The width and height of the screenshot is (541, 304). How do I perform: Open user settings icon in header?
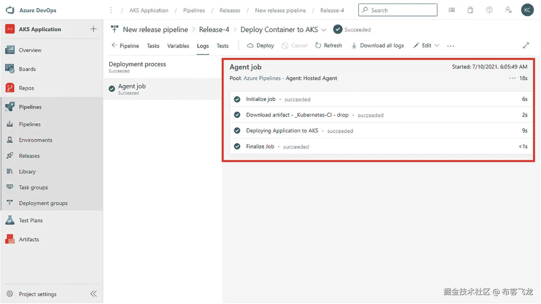[508, 10]
